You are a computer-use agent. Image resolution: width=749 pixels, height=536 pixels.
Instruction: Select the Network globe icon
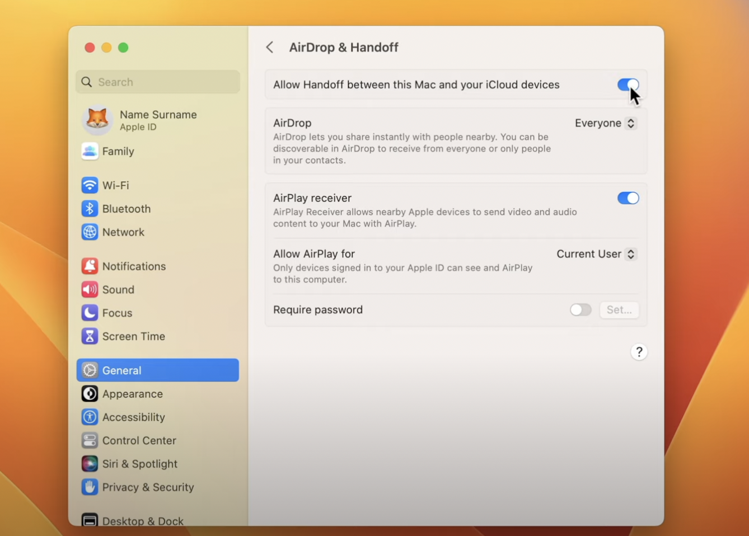point(90,232)
